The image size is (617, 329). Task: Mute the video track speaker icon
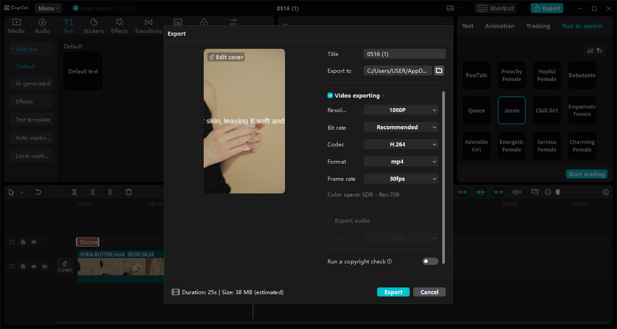pyautogui.click(x=45, y=266)
